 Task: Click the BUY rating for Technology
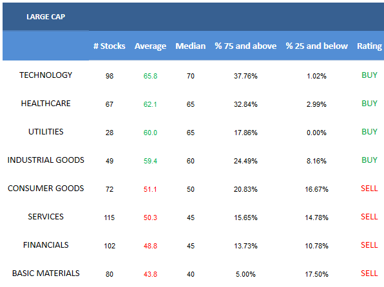coord(369,75)
